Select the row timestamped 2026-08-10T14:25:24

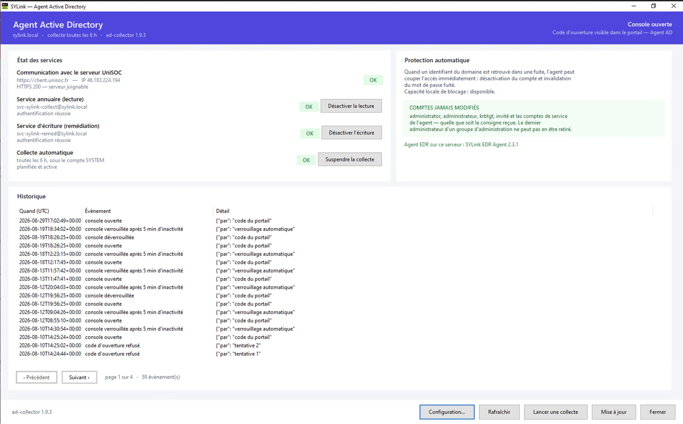tap(335, 337)
